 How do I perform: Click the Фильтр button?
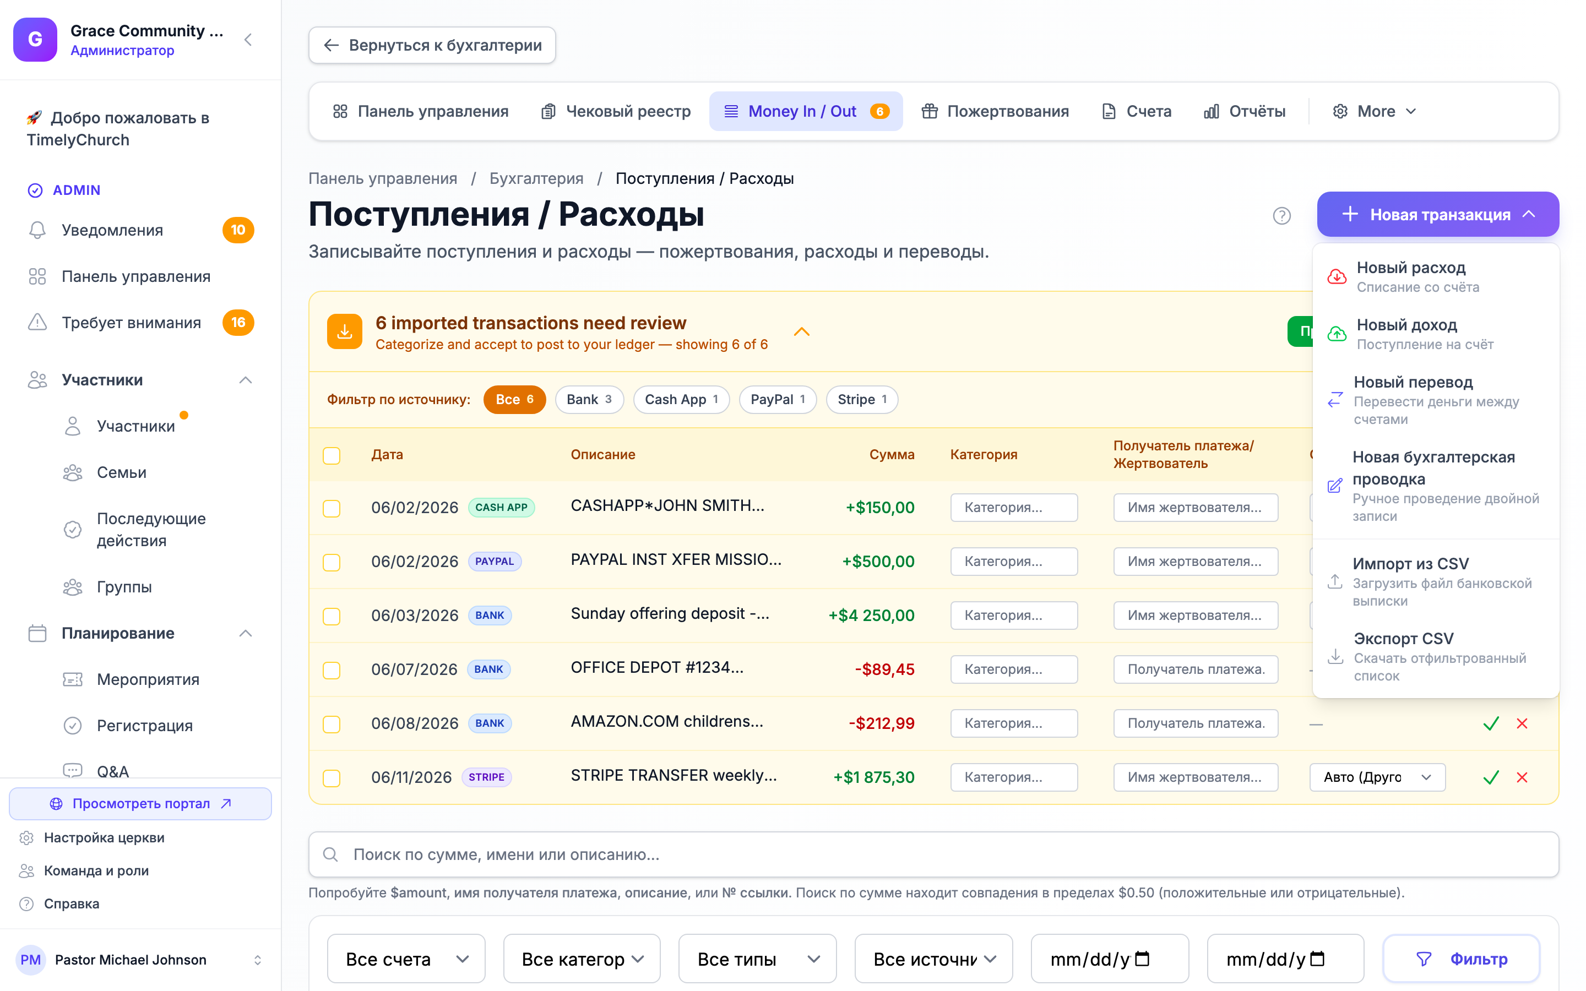click(1462, 959)
